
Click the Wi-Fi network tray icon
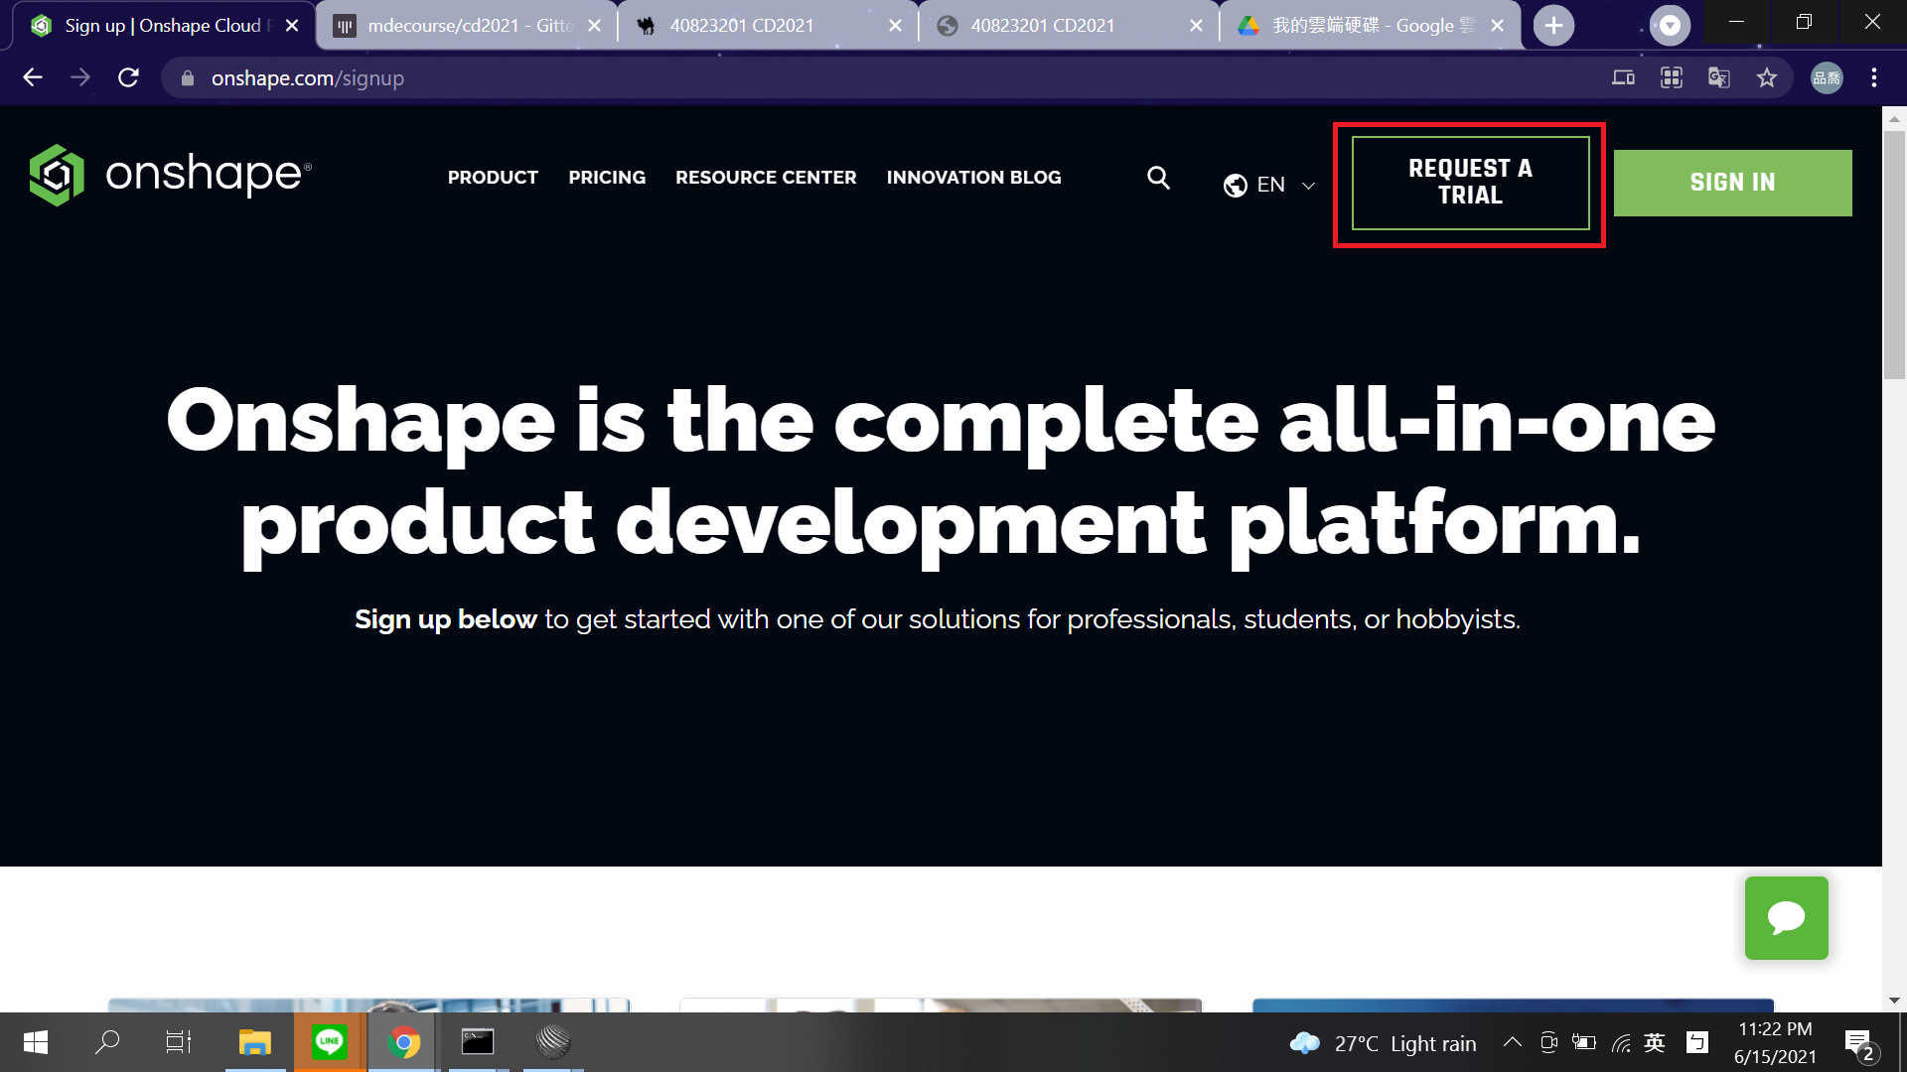coord(1621,1042)
